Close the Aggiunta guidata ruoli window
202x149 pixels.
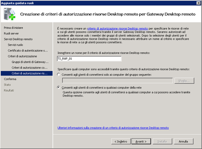198,3
